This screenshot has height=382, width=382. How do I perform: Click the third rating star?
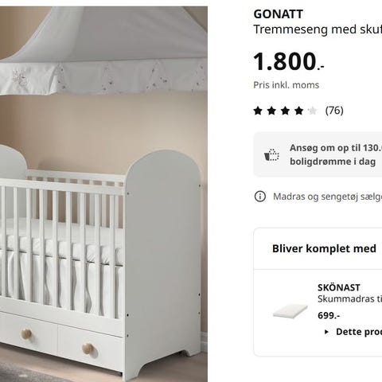pyautogui.click(x=285, y=111)
